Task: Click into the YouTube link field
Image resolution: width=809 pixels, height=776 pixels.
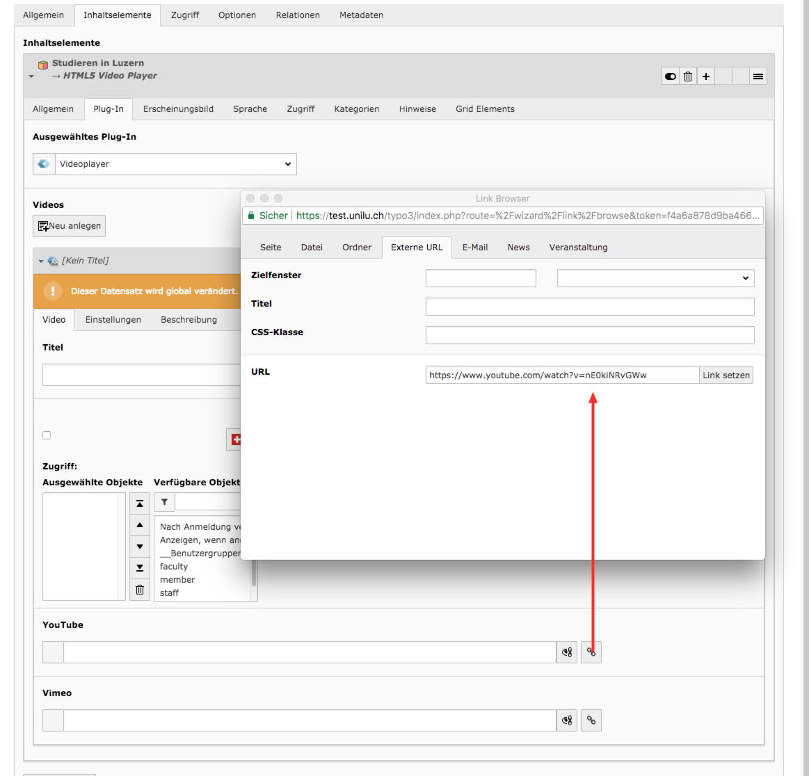Action: point(310,652)
